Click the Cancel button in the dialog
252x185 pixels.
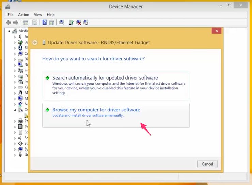[x=207, y=164]
